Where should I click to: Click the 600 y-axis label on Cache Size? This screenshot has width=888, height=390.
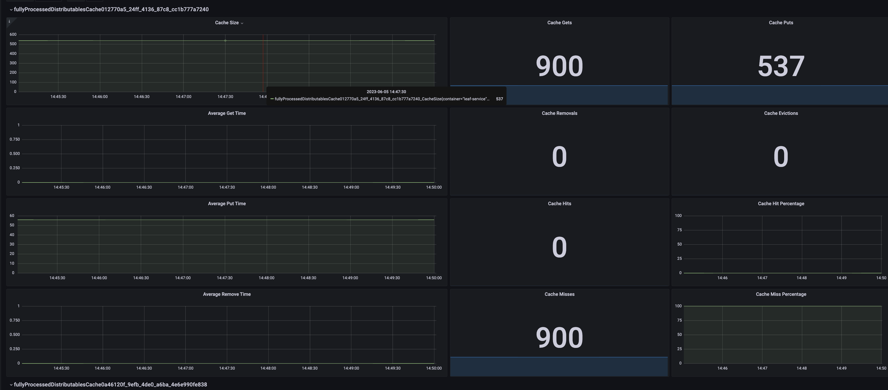13,34
